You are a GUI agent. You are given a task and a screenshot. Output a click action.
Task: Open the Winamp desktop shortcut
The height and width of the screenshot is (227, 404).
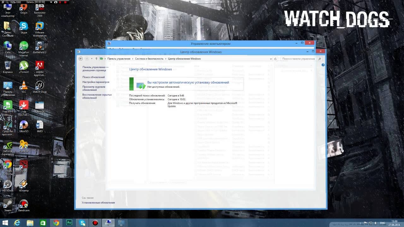coord(24,186)
